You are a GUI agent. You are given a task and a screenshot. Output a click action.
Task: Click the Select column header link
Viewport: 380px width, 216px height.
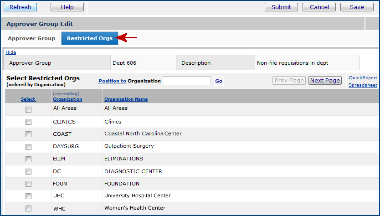[x=28, y=99]
